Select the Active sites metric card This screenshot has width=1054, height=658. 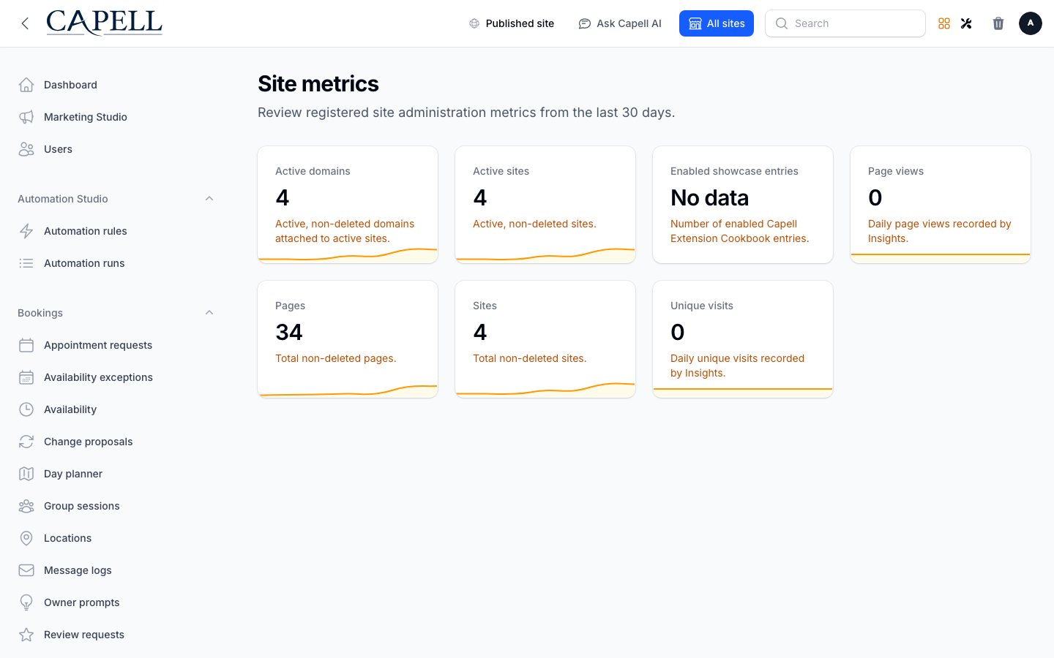tap(545, 205)
